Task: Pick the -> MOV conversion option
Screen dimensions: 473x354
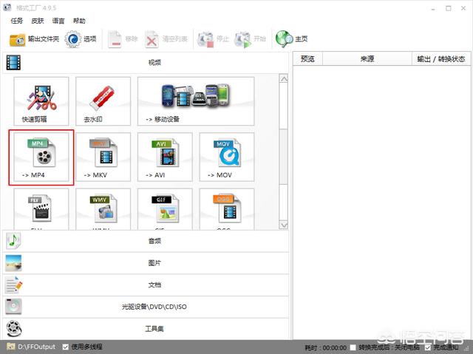Action: (x=226, y=156)
